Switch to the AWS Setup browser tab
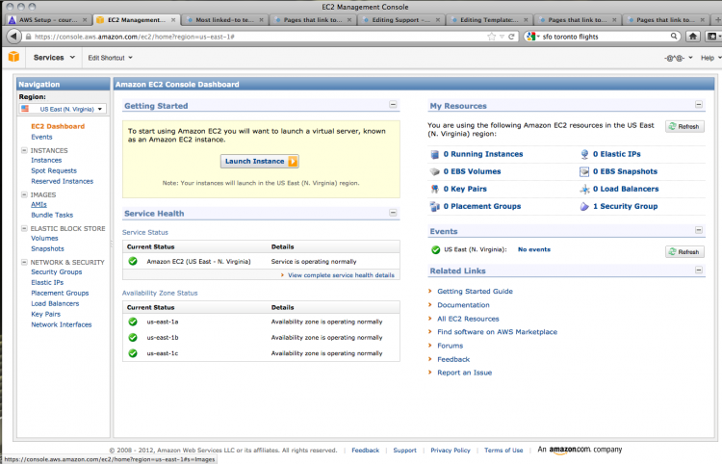 tap(46, 20)
